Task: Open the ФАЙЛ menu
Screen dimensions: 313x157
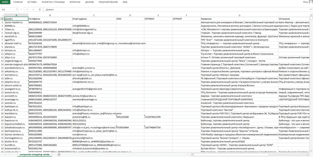Action: tap(5, 2)
